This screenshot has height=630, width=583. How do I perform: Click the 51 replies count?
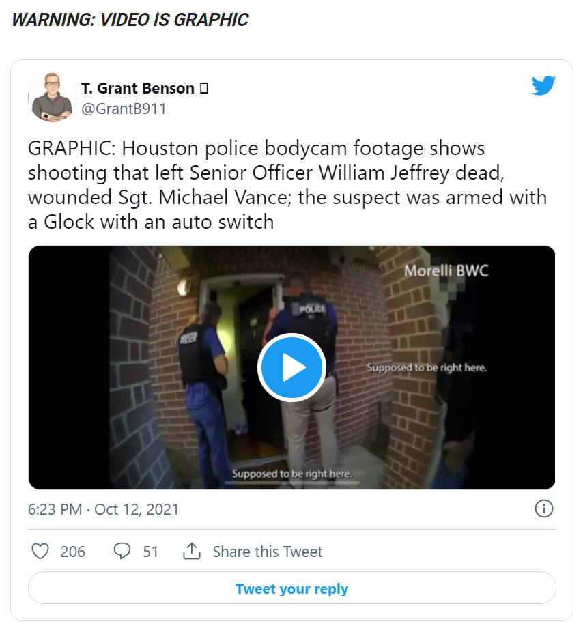[151, 552]
